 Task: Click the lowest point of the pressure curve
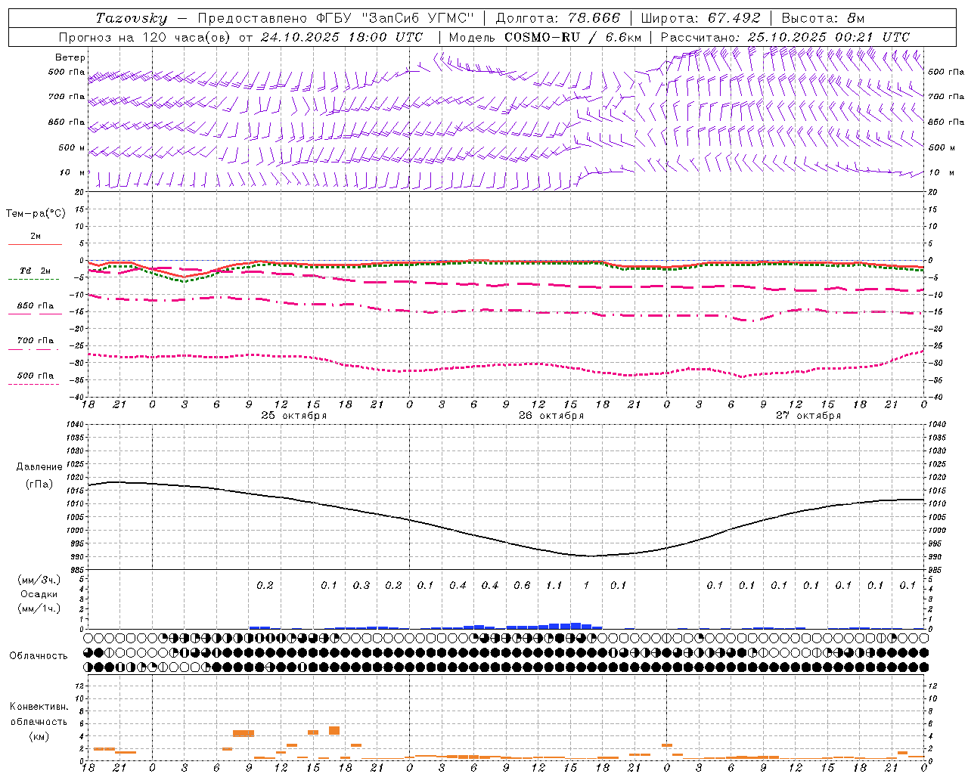pyautogui.click(x=591, y=556)
